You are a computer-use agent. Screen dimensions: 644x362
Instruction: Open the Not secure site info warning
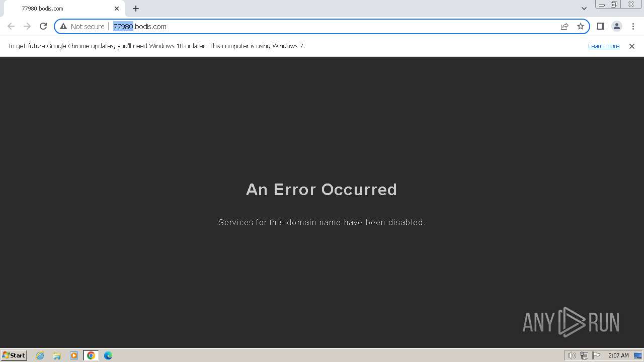(82, 26)
